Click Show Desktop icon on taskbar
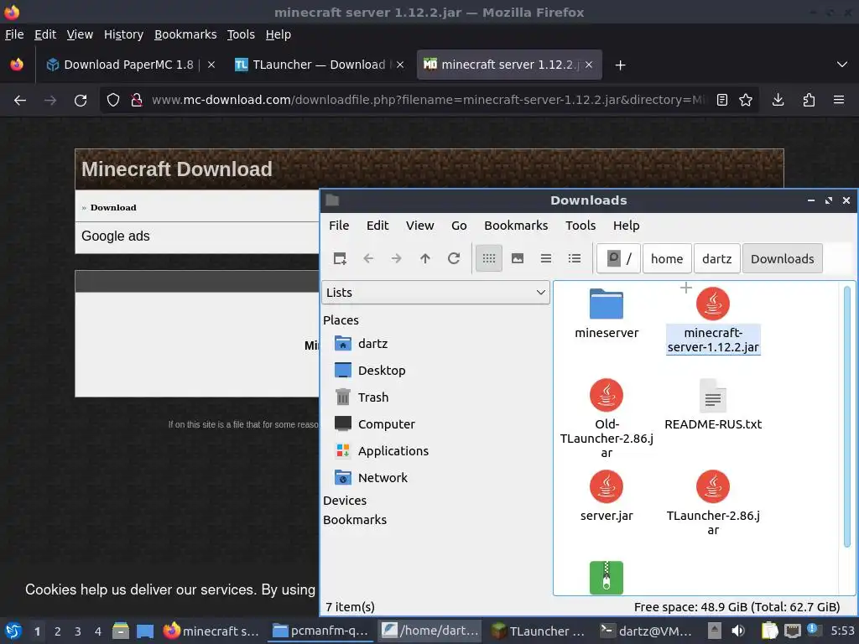 coord(144,631)
